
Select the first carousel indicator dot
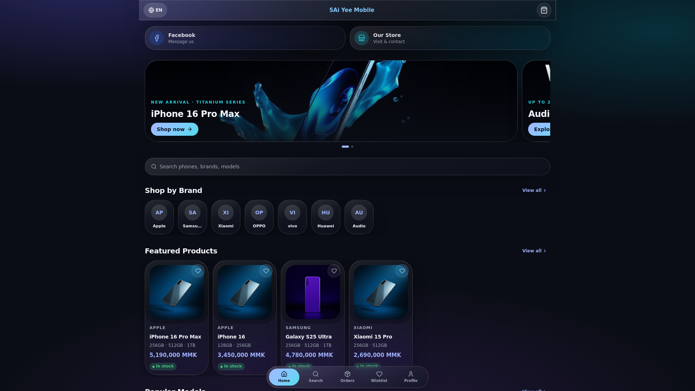click(x=345, y=147)
